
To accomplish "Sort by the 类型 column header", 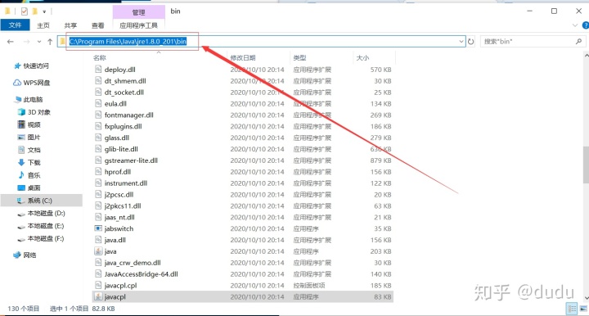I will pyautogui.click(x=299, y=58).
